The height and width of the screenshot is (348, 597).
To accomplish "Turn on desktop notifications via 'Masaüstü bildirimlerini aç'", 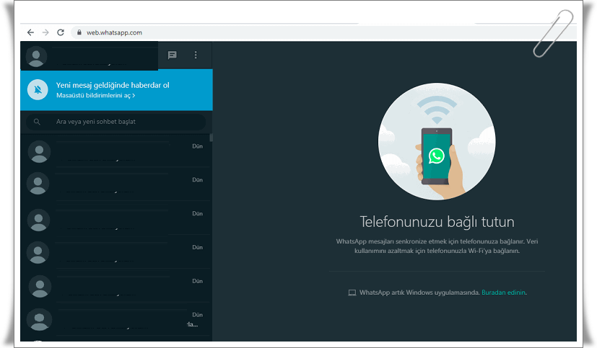I will [95, 95].
